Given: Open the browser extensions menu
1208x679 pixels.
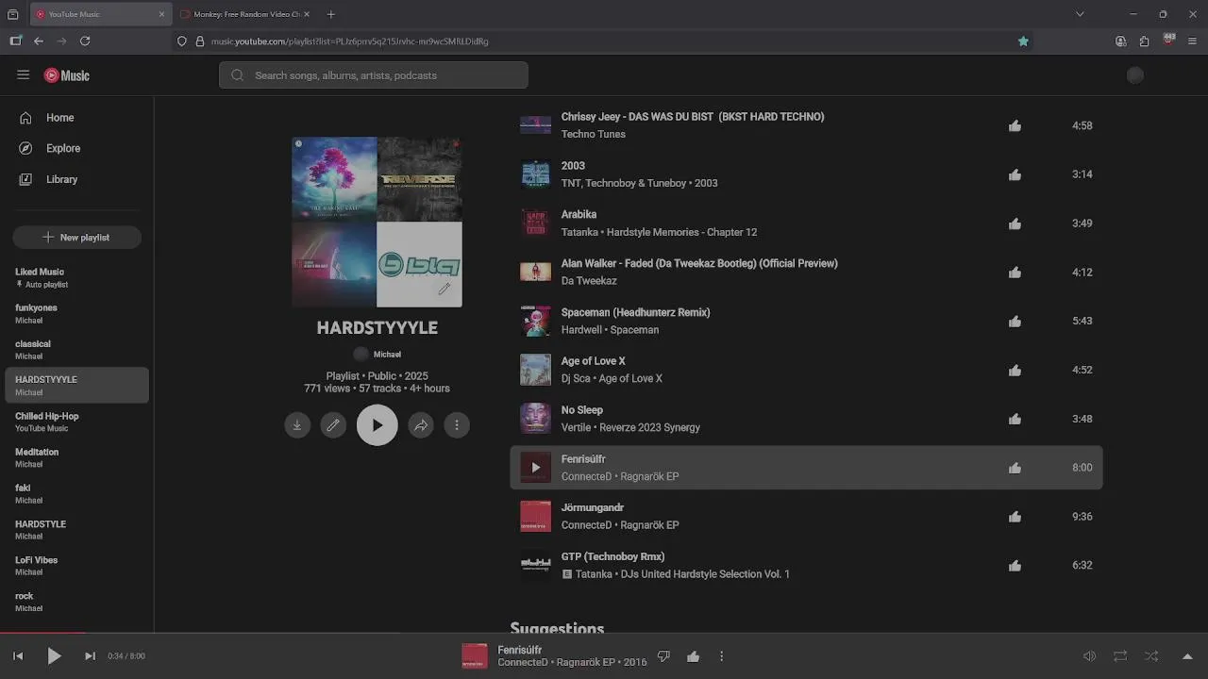Looking at the screenshot, I should pos(1144,41).
